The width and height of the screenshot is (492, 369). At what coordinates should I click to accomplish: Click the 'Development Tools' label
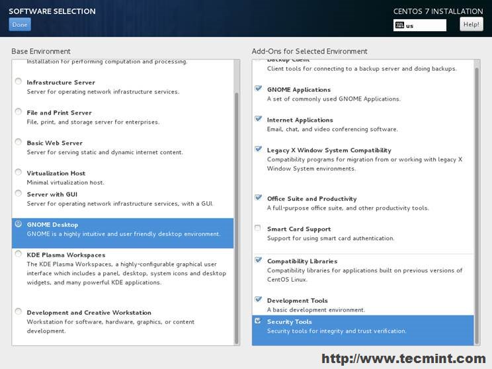point(297,301)
